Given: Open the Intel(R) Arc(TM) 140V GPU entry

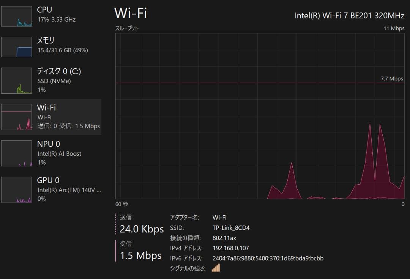Looking at the screenshot, I should [x=68, y=190].
